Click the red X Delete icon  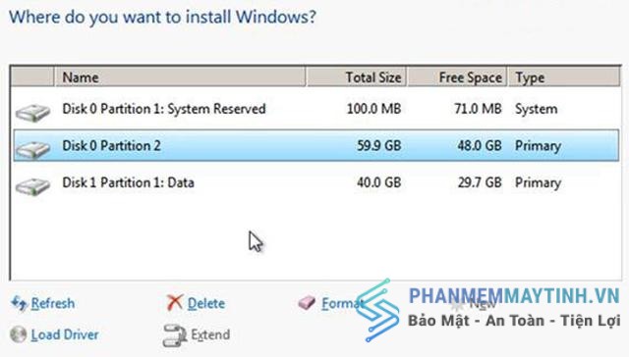tap(175, 303)
